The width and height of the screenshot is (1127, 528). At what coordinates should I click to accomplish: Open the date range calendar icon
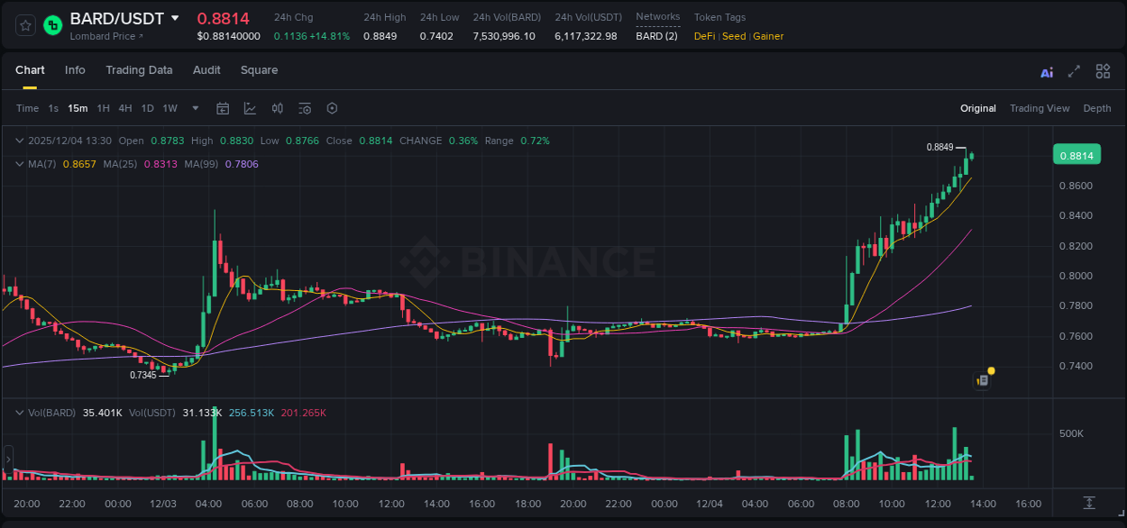click(223, 108)
